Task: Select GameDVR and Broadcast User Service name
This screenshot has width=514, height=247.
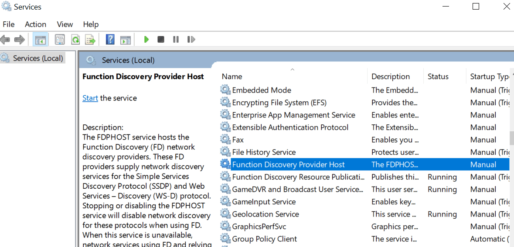Action: click(x=298, y=190)
